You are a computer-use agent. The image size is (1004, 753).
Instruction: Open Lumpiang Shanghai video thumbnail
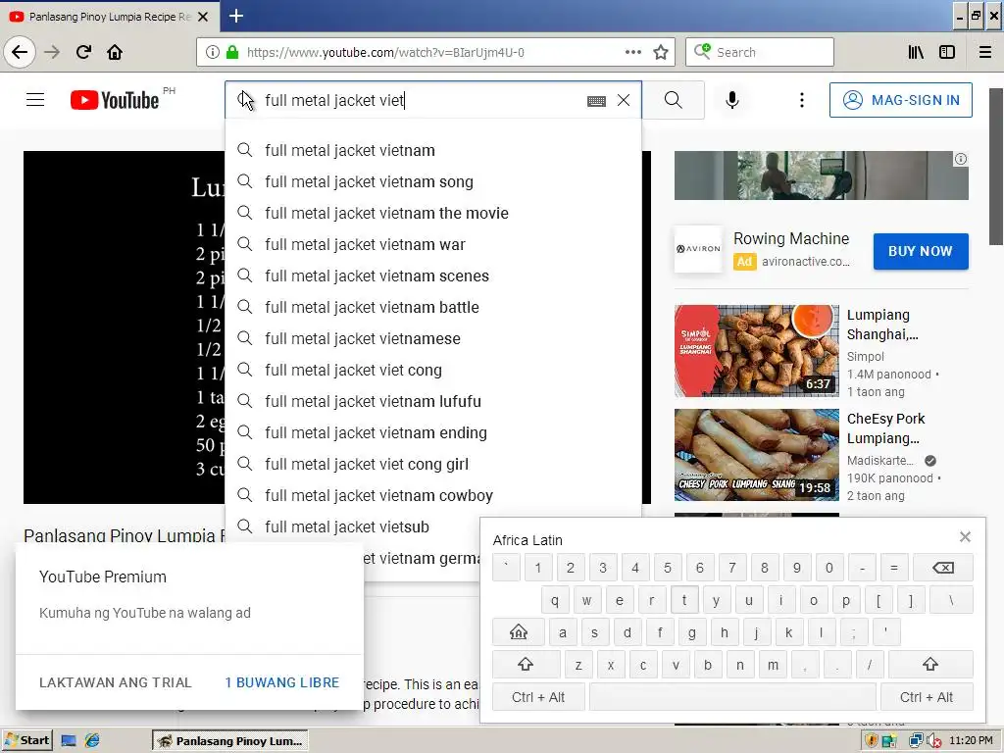pyautogui.click(x=756, y=351)
